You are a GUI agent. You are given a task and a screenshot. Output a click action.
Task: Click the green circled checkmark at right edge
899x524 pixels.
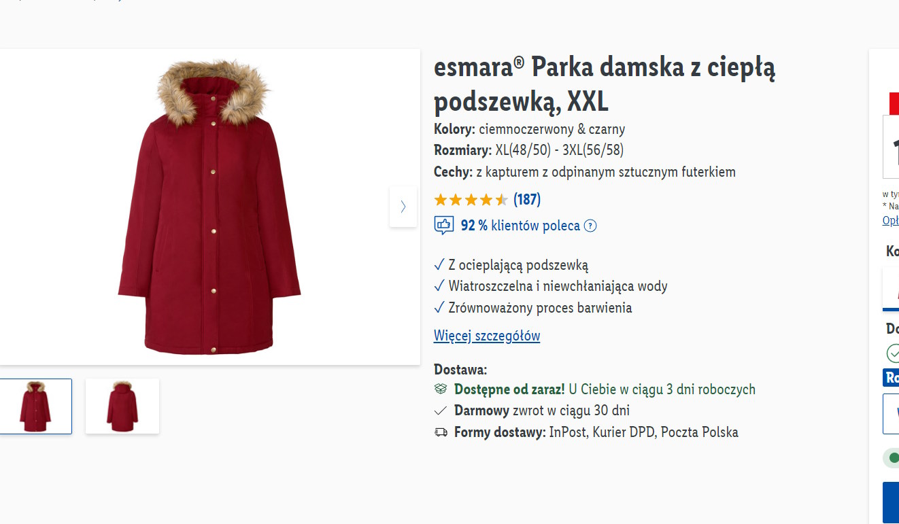[893, 353]
